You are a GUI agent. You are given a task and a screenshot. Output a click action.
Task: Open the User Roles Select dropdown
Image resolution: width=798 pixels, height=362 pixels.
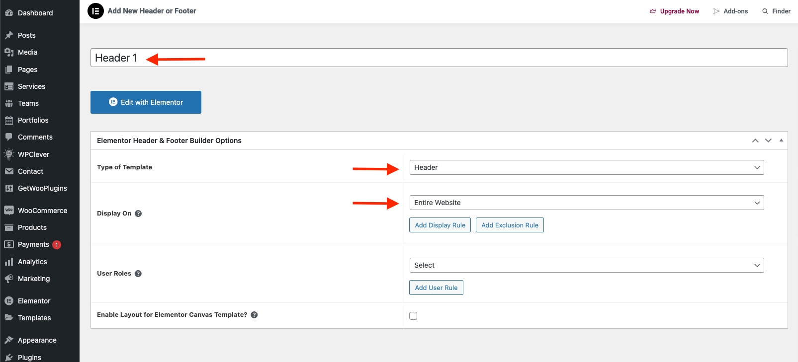point(586,265)
